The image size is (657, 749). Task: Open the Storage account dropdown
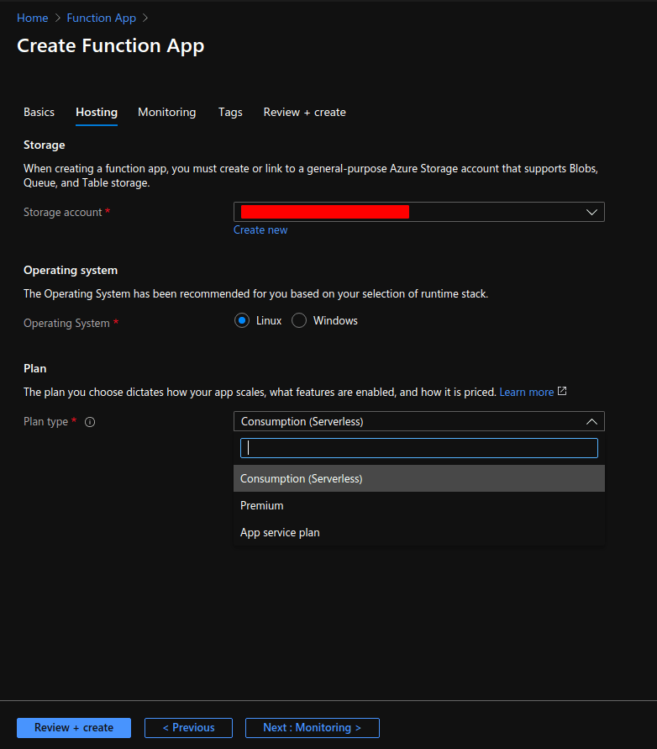coord(418,212)
